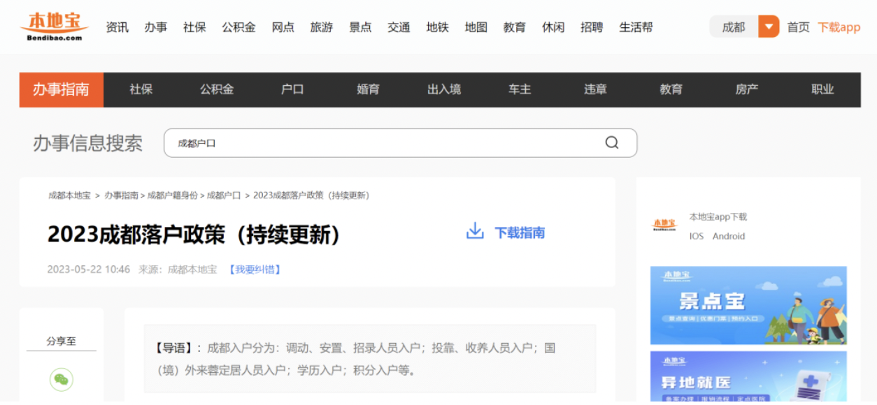Open 公积金 in the top menu

tap(238, 27)
